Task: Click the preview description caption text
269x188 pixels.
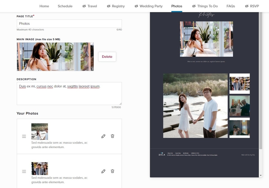Action: pyautogui.click(x=206, y=61)
